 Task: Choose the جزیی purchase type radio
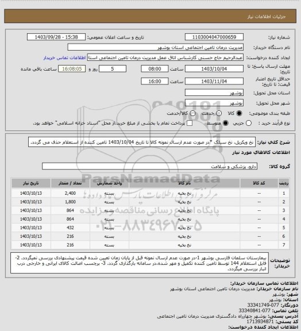tap(249, 123)
